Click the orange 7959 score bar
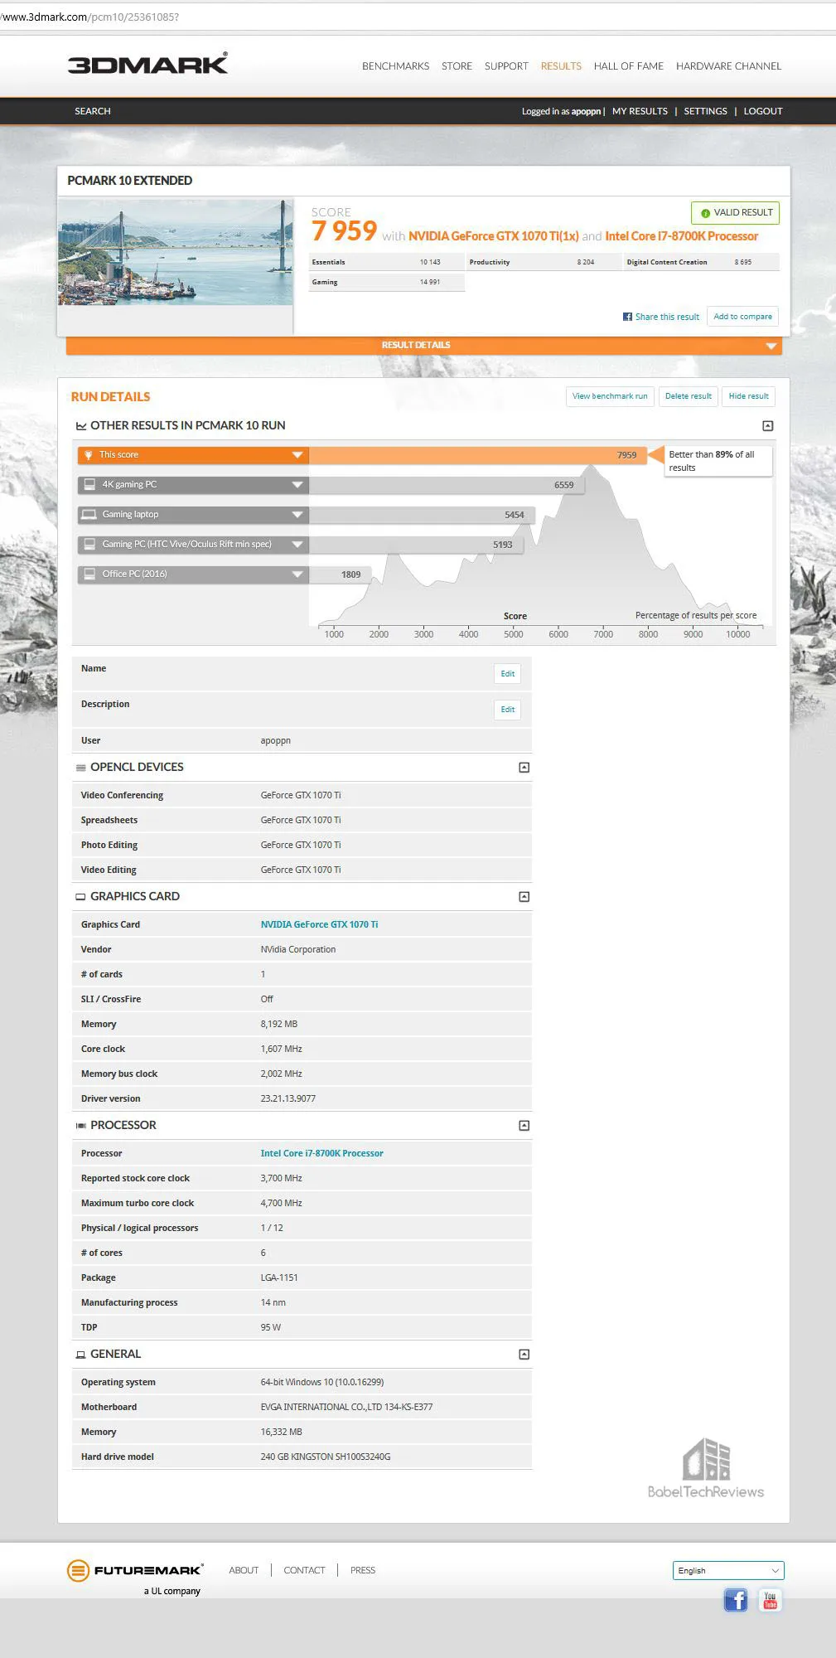This screenshot has height=1658, width=836. coord(478,455)
